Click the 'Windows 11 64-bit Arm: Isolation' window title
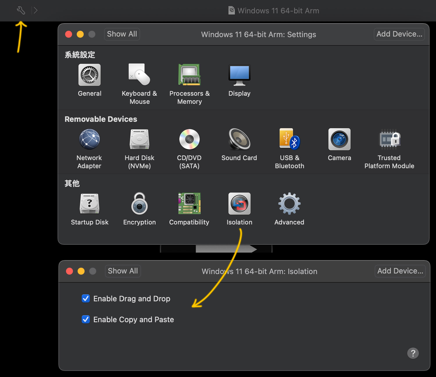 click(x=260, y=271)
